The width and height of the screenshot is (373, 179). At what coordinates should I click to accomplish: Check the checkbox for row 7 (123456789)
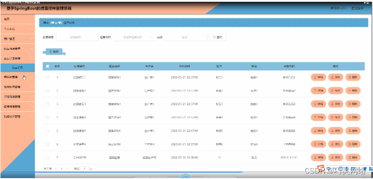48,157
